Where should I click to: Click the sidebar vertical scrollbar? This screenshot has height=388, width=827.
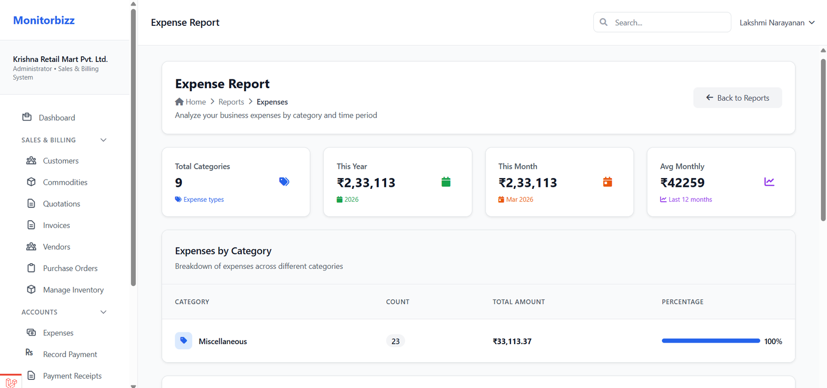click(133, 147)
